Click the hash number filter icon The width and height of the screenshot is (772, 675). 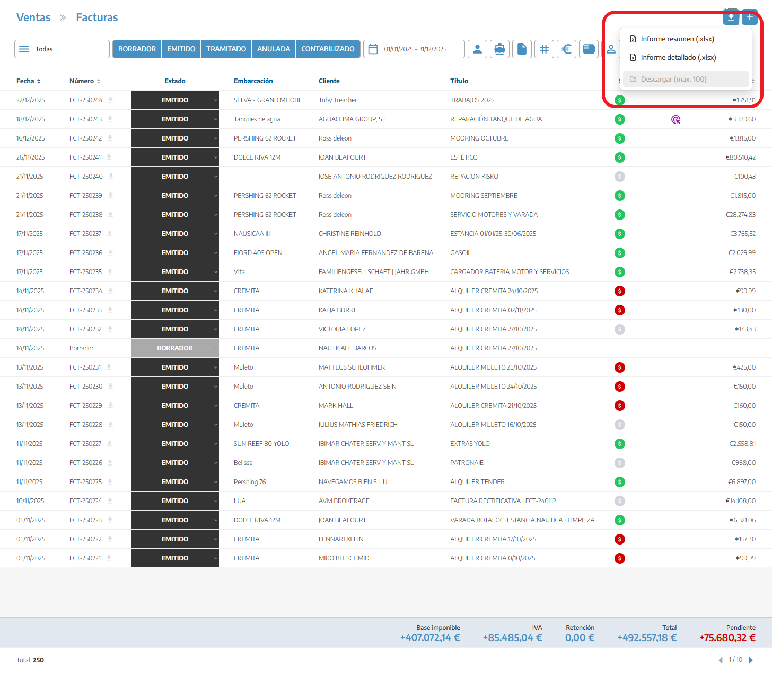pos(545,49)
